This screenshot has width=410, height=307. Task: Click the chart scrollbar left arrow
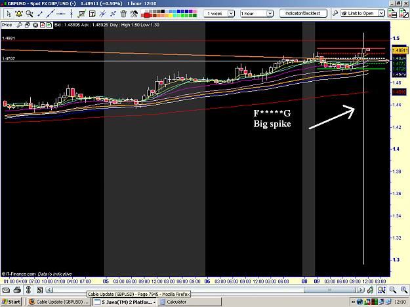coord(50,290)
